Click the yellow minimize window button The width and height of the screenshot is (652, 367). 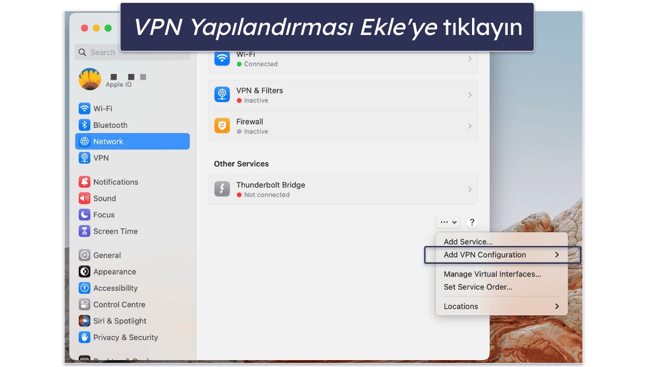[96, 28]
